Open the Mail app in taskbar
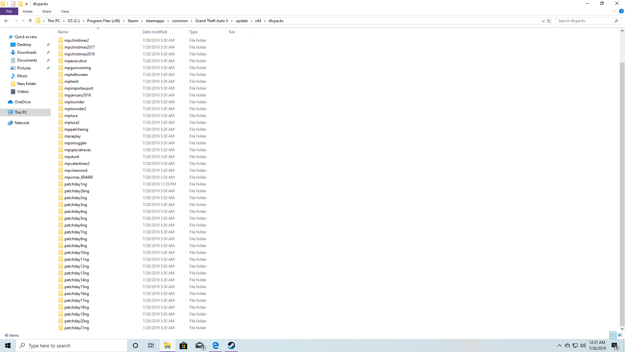This screenshot has height=352, width=625. pos(200,345)
